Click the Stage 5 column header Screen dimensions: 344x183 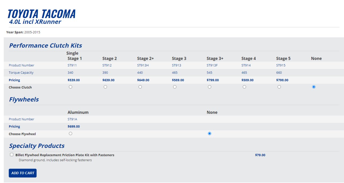point(283,58)
